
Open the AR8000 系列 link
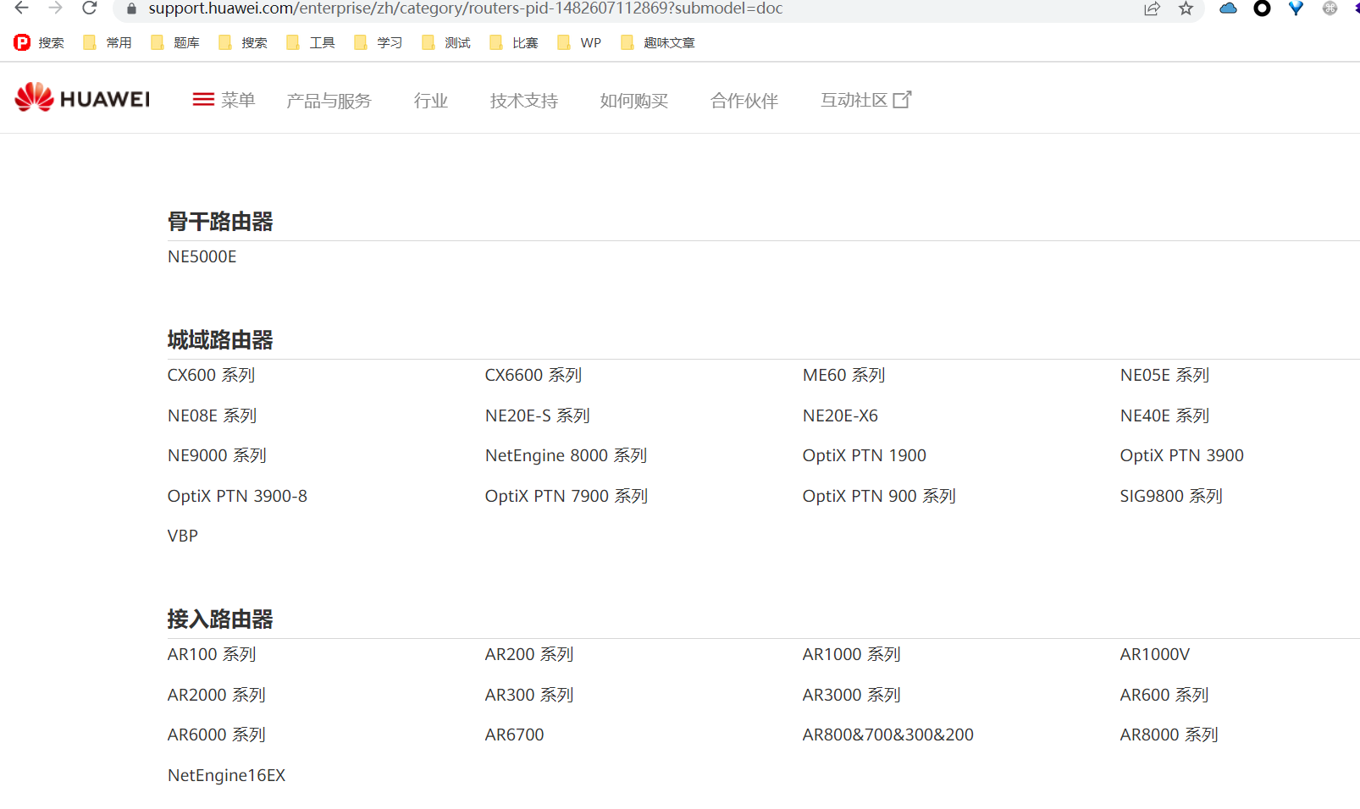coord(1169,735)
